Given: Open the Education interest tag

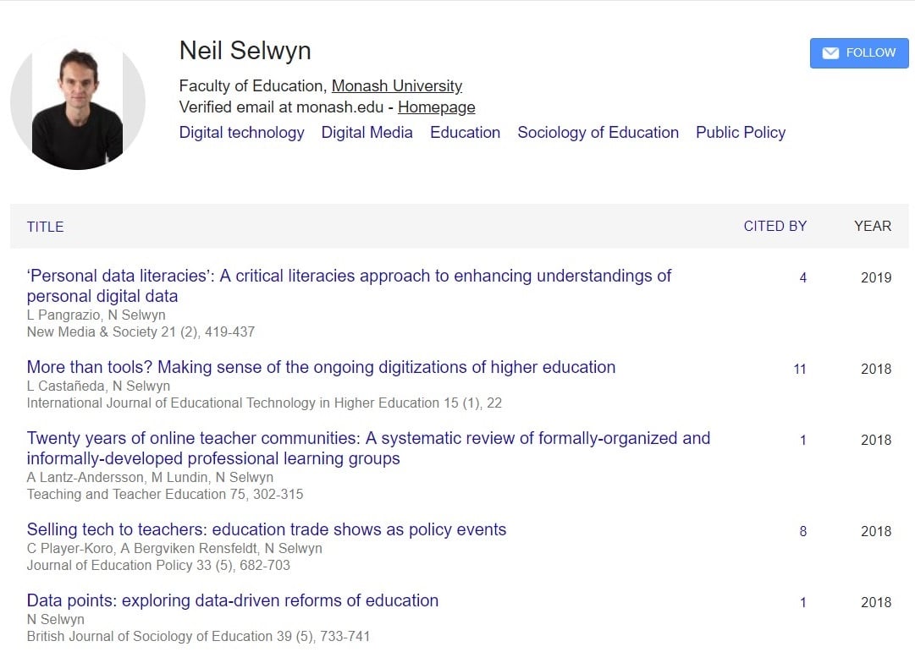Looking at the screenshot, I should (465, 133).
